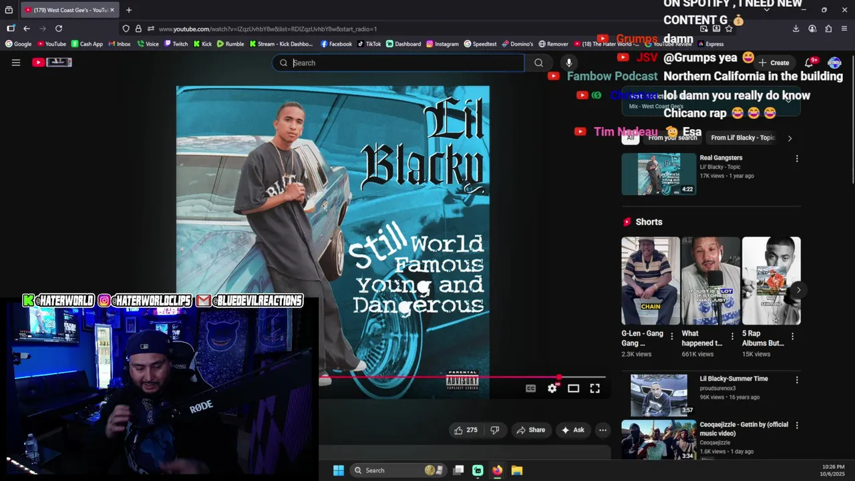Click the search magnifier button
Image resolution: width=855 pixels, height=481 pixels.
(x=538, y=63)
